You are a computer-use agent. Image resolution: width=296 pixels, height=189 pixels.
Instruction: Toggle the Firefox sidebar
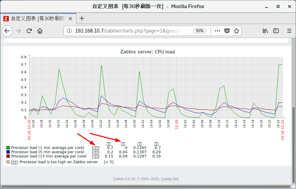click(x=276, y=31)
